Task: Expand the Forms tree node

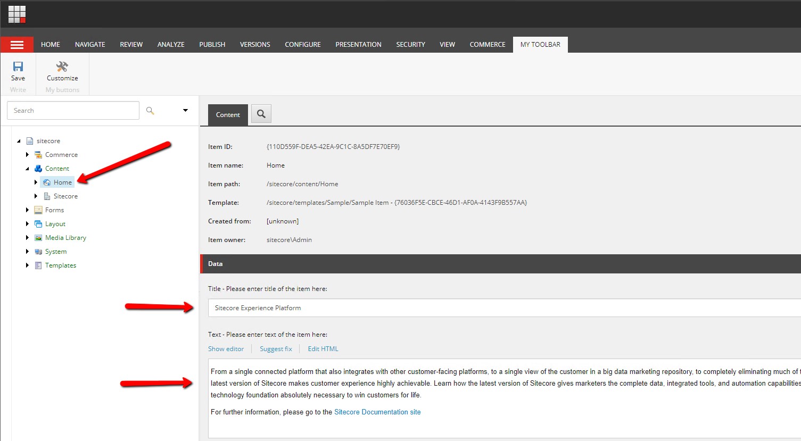Action: click(x=28, y=210)
